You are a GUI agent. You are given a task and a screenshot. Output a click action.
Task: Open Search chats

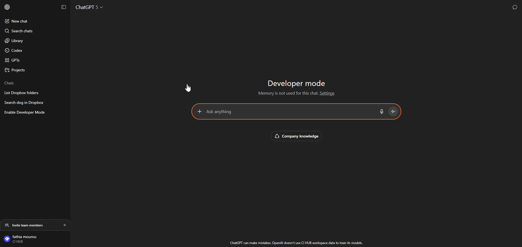[x=22, y=31]
